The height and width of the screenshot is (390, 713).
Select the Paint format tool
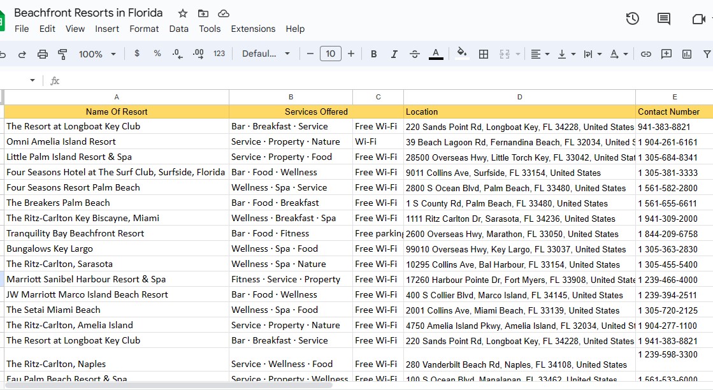coord(62,54)
